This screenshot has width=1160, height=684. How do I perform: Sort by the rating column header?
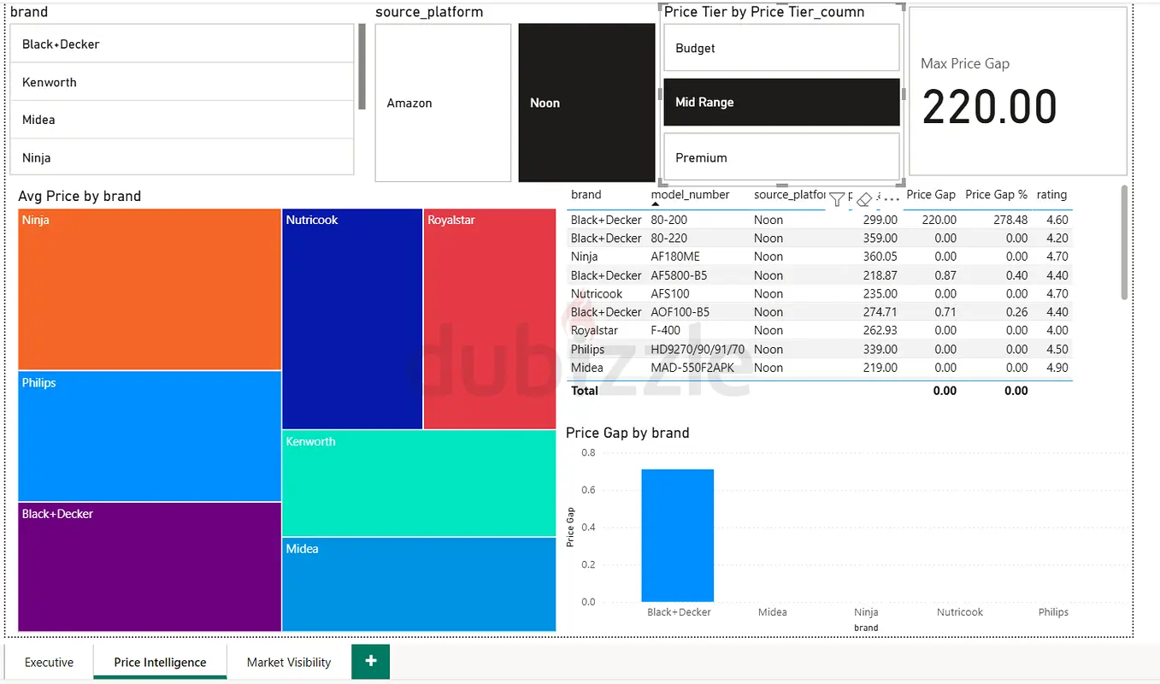(1052, 195)
